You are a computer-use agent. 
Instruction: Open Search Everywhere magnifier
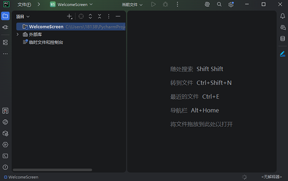pos(219,4)
